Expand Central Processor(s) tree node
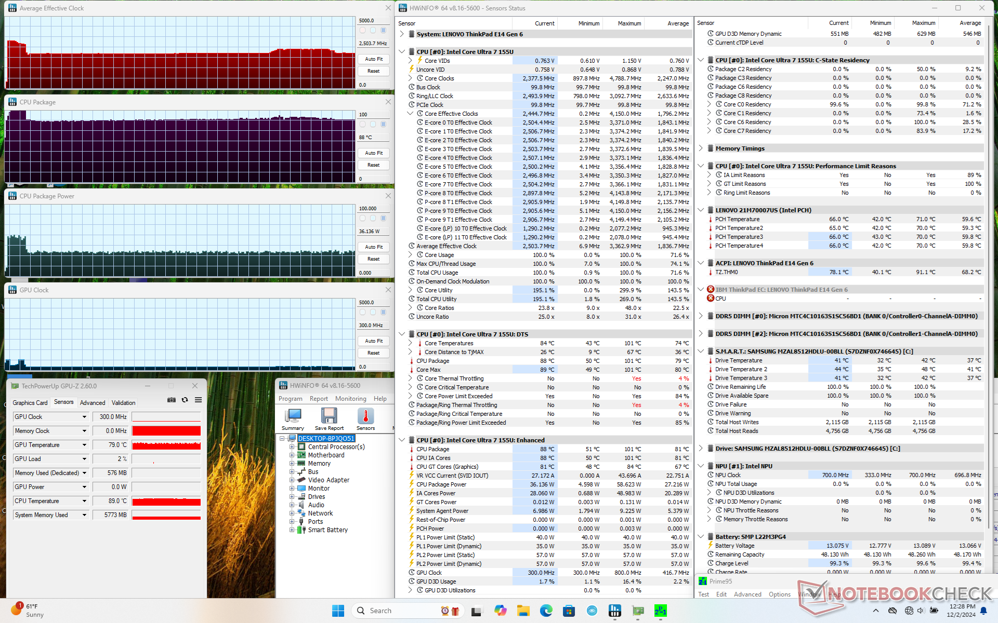 (x=292, y=446)
